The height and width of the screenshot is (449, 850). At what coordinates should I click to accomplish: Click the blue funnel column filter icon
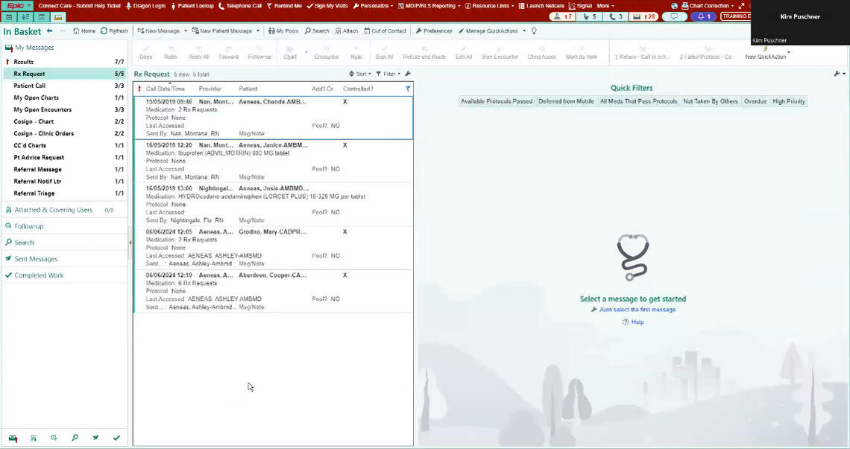[x=408, y=89]
